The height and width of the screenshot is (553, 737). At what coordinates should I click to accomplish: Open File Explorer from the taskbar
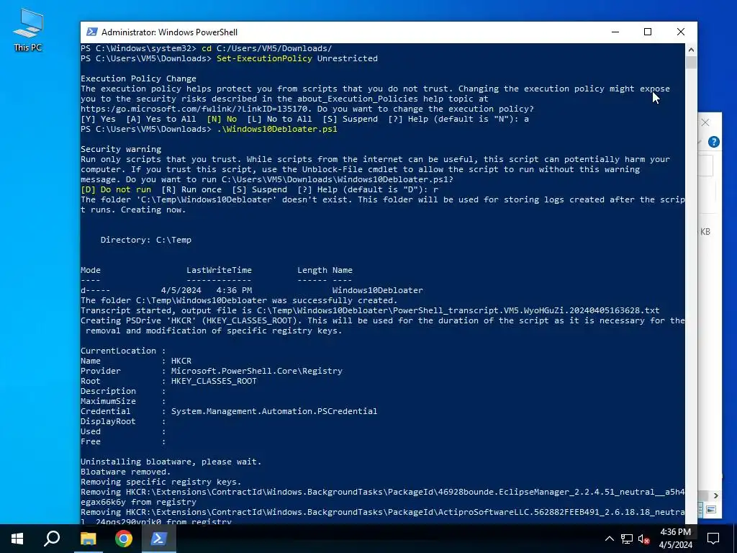[88, 539]
